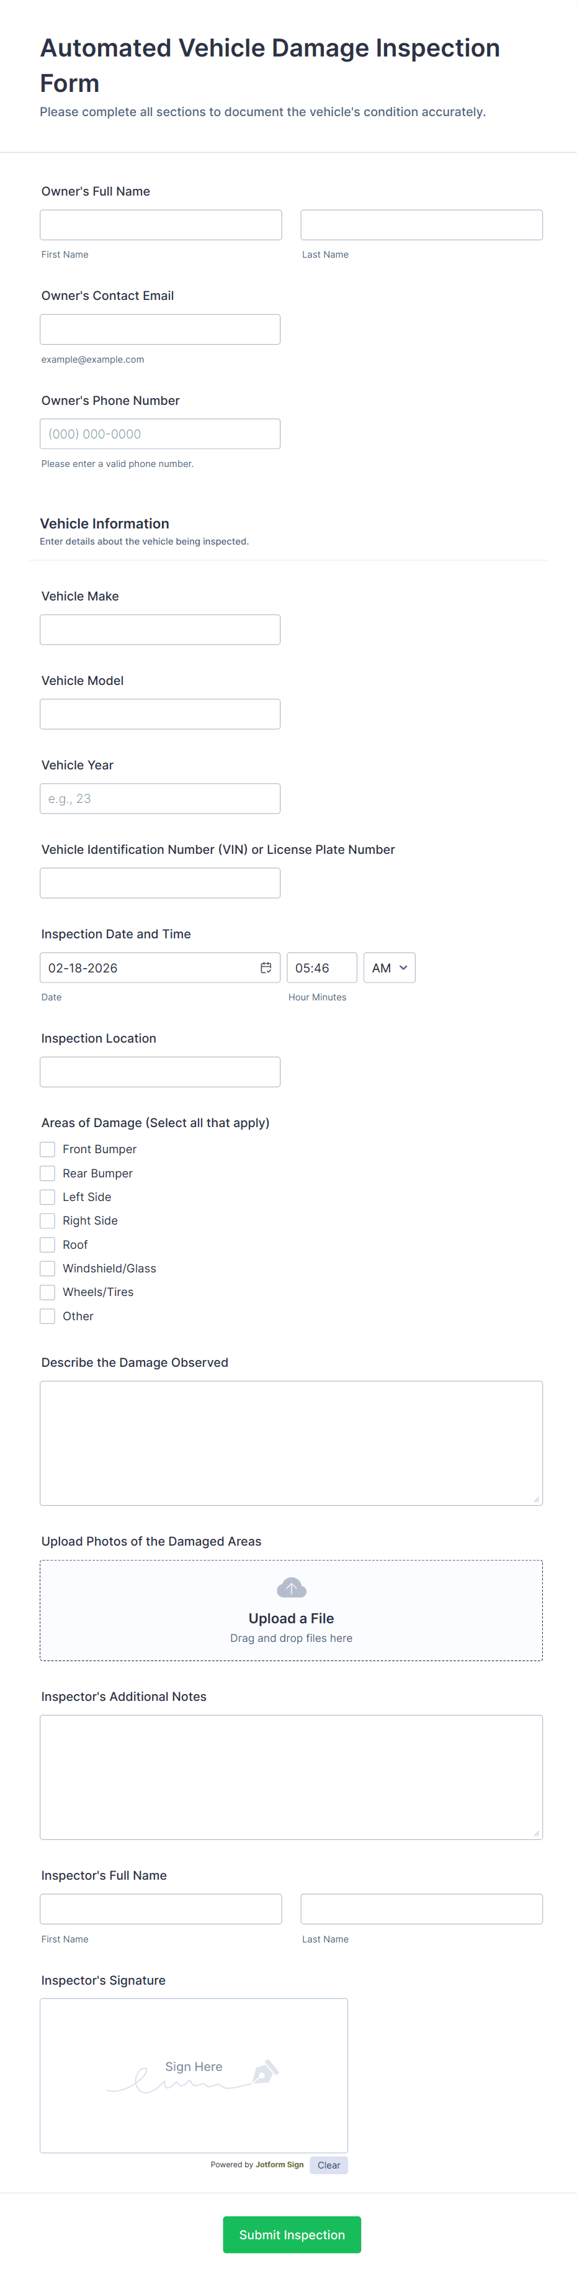This screenshot has width=577, height=2284.
Task: Clear the signature with Clear button
Action: point(329,2164)
